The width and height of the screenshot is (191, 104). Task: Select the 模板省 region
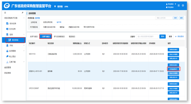click(62, 27)
